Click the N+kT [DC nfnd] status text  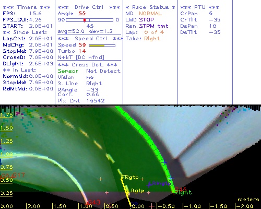pyautogui.click(x=81, y=57)
